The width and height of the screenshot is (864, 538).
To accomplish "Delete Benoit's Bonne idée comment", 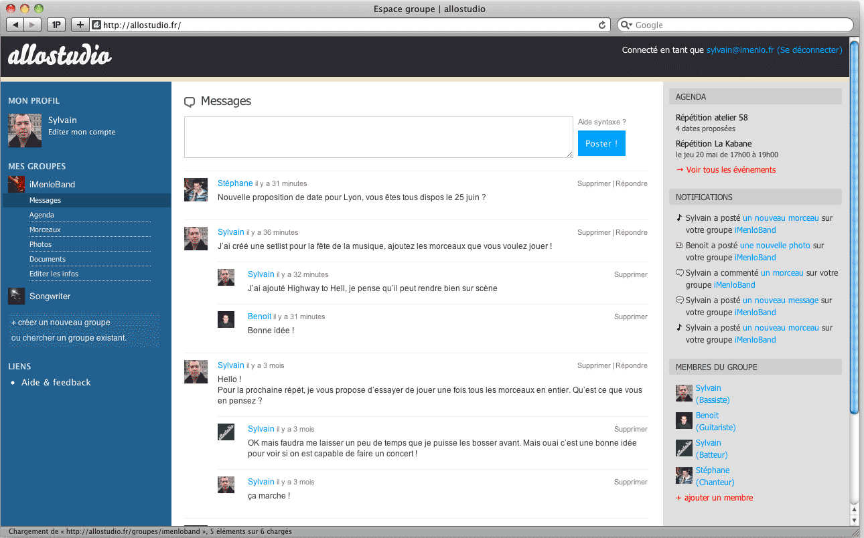I will pos(631,317).
